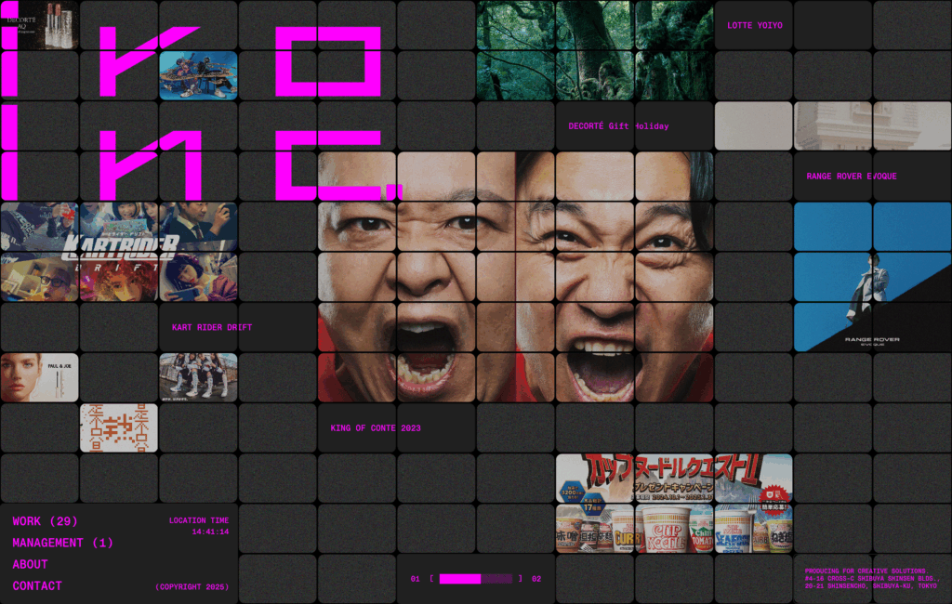Select the KING OF CONTE 2023 title
Viewport: 952px width, 604px height.
(376, 428)
